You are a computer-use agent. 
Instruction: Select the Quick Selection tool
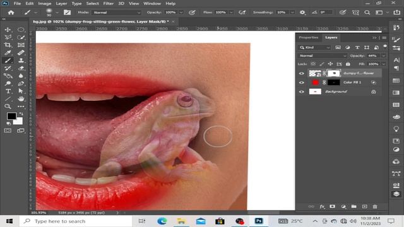coord(21,37)
